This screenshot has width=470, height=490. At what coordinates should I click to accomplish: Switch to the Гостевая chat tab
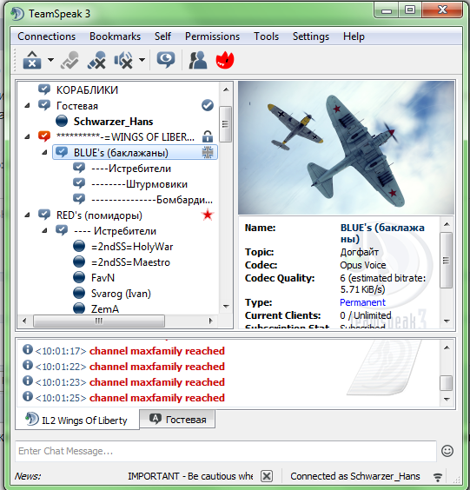(177, 419)
